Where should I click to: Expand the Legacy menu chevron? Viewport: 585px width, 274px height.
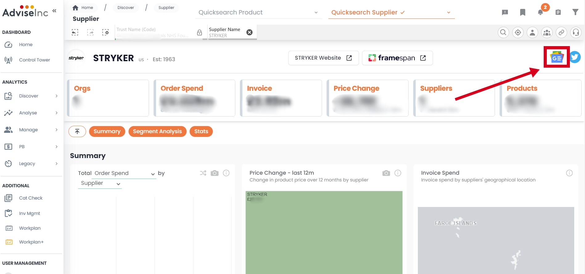[56, 164]
